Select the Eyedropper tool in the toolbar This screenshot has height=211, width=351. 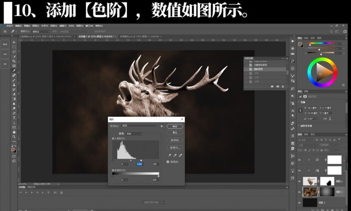click(14, 71)
